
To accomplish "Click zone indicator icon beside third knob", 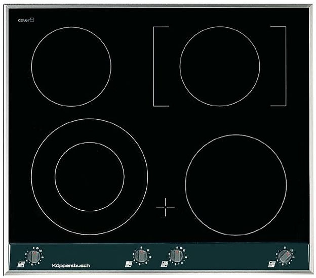I will tap(164, 264).
